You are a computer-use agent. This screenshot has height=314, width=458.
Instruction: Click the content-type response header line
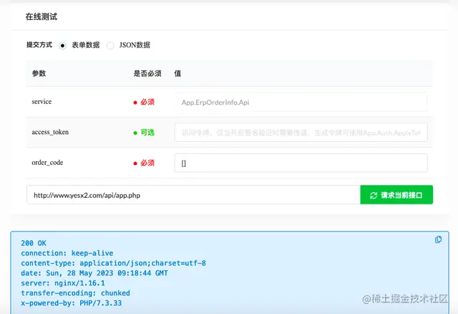113,263
